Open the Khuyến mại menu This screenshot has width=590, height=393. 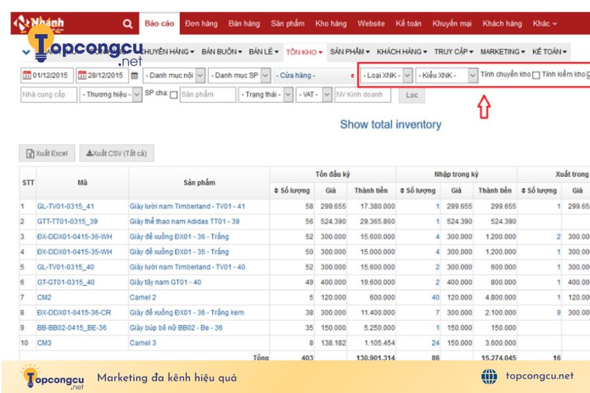point(452,24)
